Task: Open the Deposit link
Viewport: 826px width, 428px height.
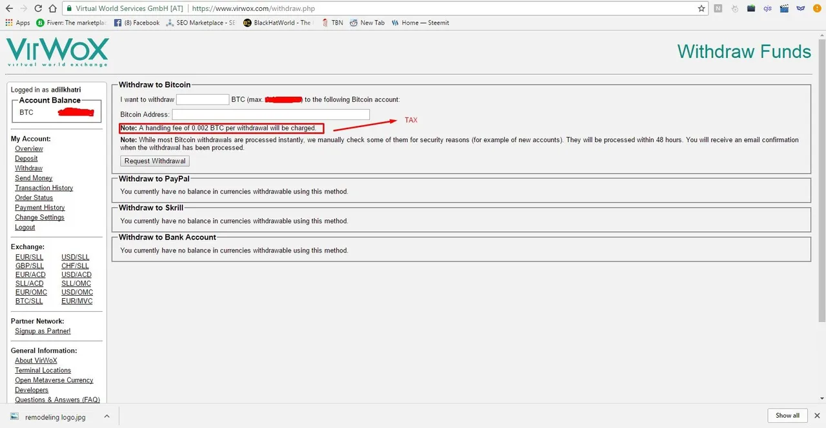Action: click(x=26, y=158)
